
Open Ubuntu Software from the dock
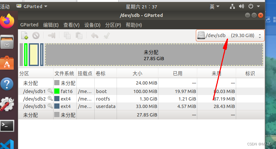pyautogui.click(x=7, y=63)
